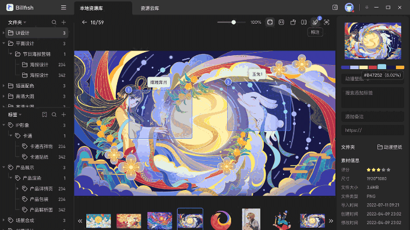
Task: Select annotation marker number 1
Action: coord(128,90)
